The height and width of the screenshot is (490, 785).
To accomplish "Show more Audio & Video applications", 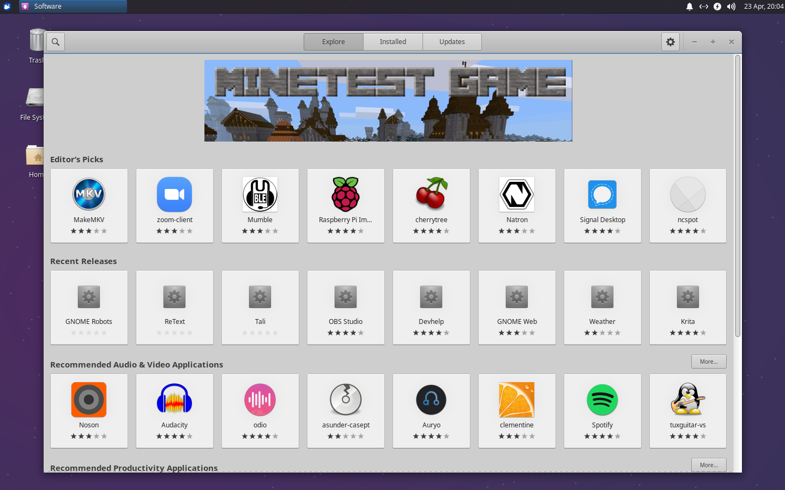I will click(709, 361).
